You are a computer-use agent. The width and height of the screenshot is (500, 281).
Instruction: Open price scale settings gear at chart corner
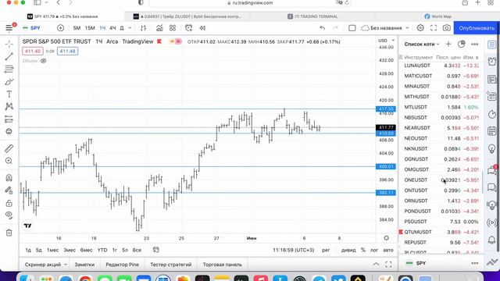click(386, 238)
